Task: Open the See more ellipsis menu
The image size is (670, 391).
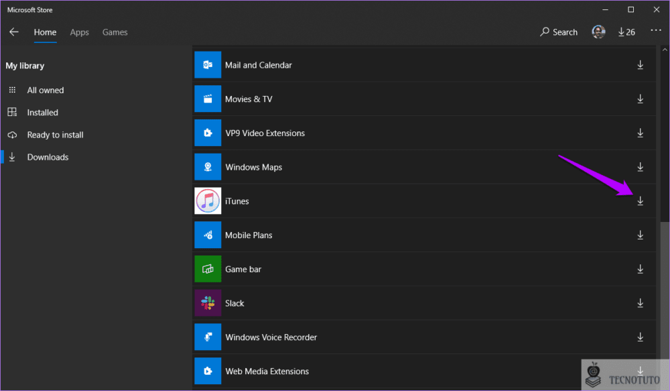Action: click(x=656, y=30)
